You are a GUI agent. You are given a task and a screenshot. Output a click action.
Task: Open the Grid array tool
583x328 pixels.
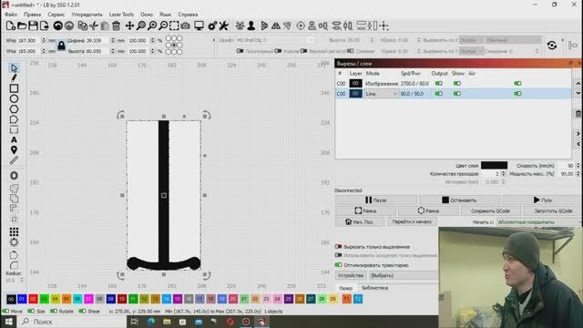point(14,232)
